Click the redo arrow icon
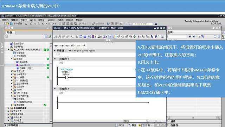Viewport: 225px width, 127px height. pos(53,24)
